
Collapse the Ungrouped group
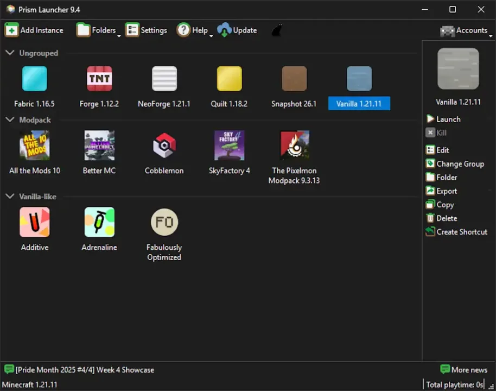coord(10,53)
